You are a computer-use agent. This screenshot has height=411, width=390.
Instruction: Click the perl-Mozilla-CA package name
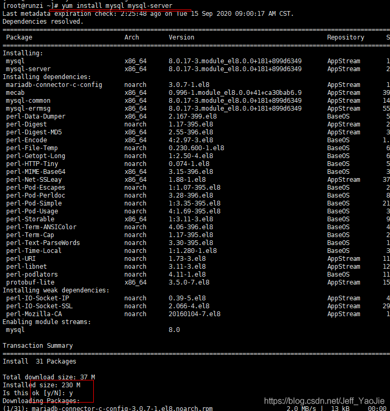click(34, 314)
